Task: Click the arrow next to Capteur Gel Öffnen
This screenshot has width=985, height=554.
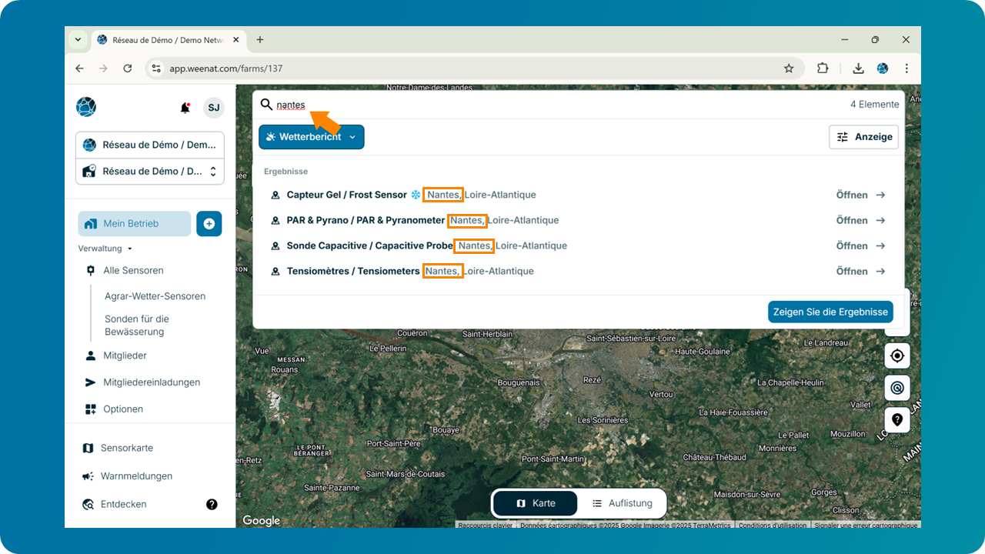Action: [x=880, y=195]
